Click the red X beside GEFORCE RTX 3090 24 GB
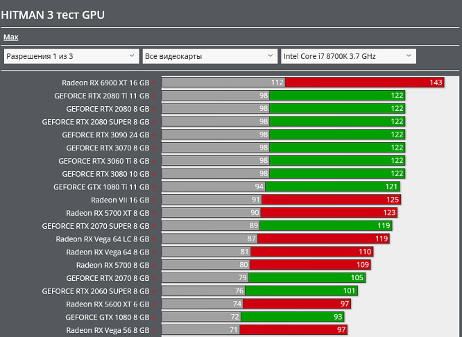 (154, 135)
